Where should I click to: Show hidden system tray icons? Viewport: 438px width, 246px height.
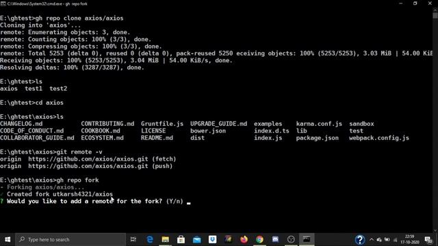click(x=371, y=240)
